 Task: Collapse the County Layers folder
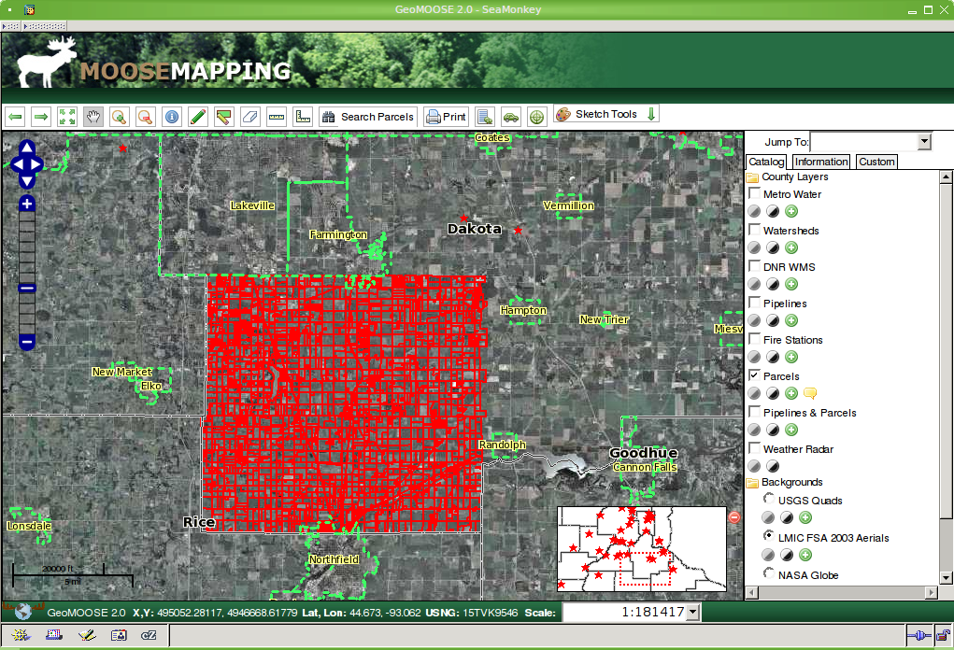(751, 177)
